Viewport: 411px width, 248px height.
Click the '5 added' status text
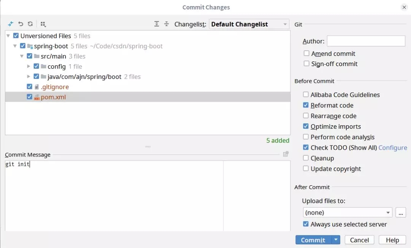tap(278, 141)
